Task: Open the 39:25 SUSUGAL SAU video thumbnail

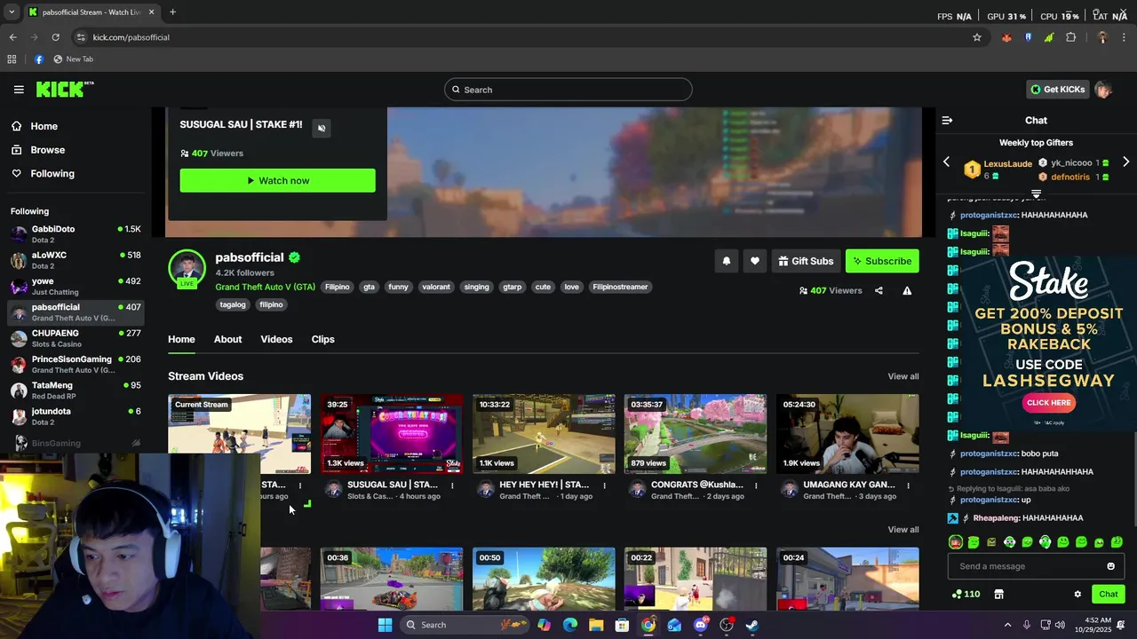Action: click(x=392, y=434)
